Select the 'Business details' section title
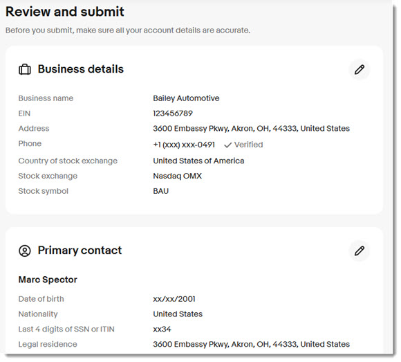401x362 pixels. (81, 69)
